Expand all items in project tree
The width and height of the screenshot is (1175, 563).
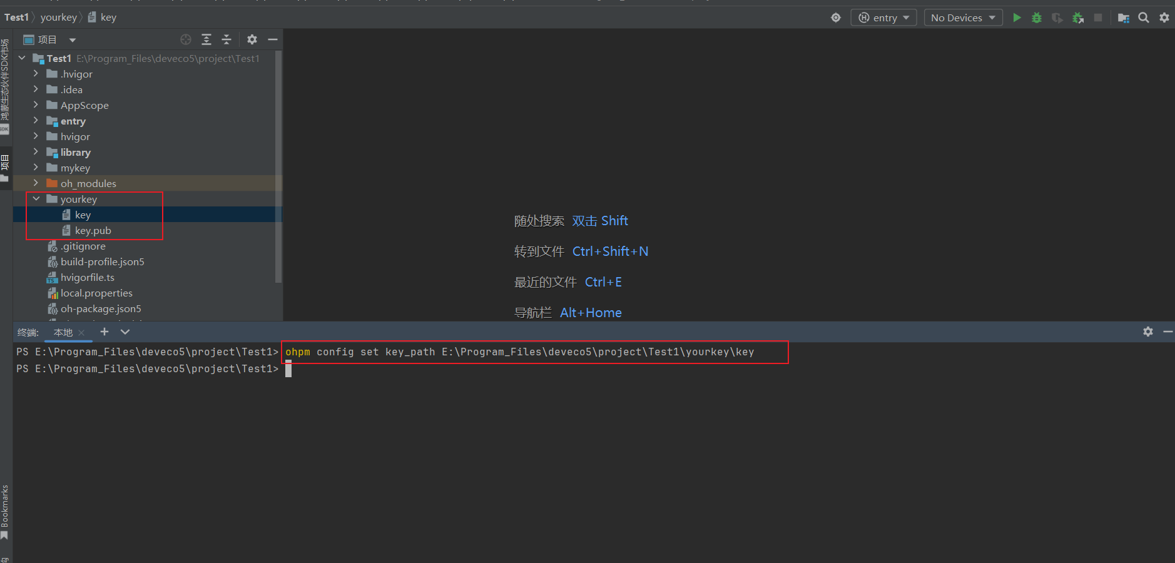(x=206, y=39)
